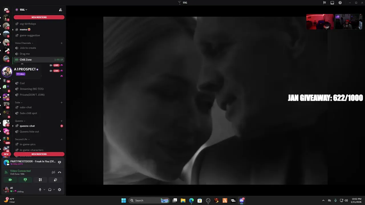Select Join to create voice channel
365x205 pixels.
coord(39,48)
